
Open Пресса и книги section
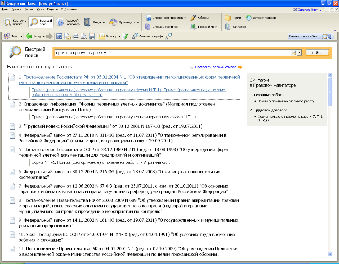(204, 27)
